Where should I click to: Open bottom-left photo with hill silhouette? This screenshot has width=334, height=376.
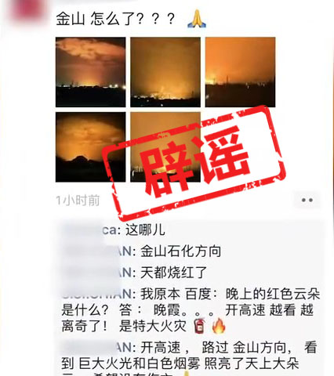[x=91, y=147]
